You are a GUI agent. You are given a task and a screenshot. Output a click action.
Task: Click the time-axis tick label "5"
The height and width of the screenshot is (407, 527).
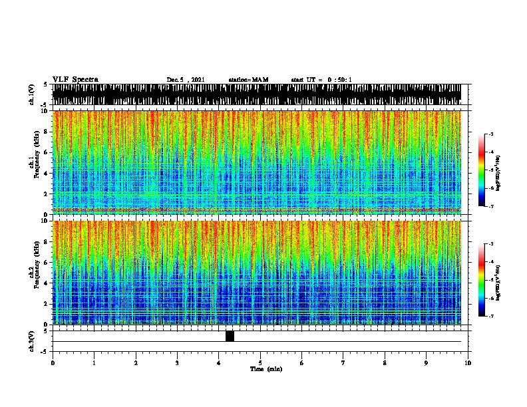pos(260,363)
